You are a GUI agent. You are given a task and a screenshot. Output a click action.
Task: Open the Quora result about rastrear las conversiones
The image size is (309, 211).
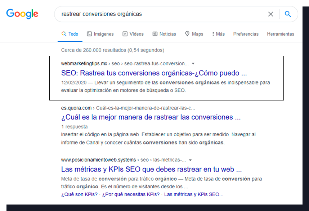pyautogui.click(x=151, y=117)
